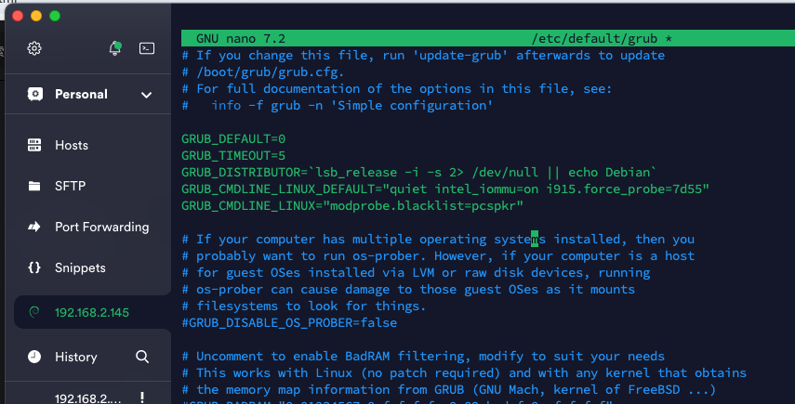Click the GRUB_TIMEOUT=5 line in the editor
This screenshot has width=795, height=404.
tap(233, 155)
